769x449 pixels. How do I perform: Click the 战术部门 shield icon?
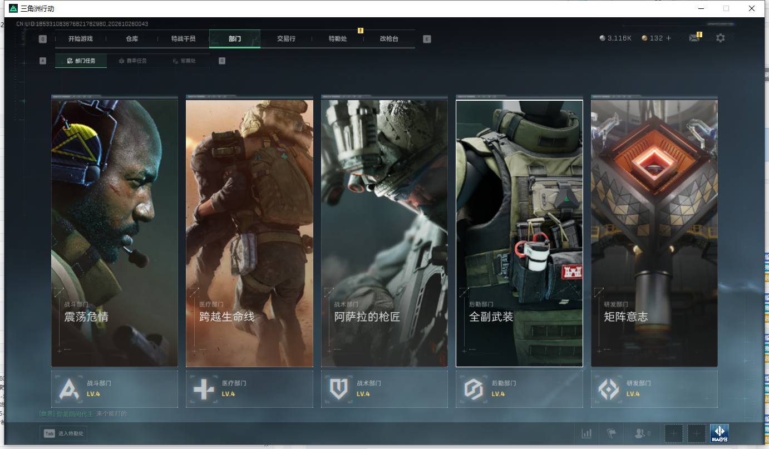pos(339,389)
